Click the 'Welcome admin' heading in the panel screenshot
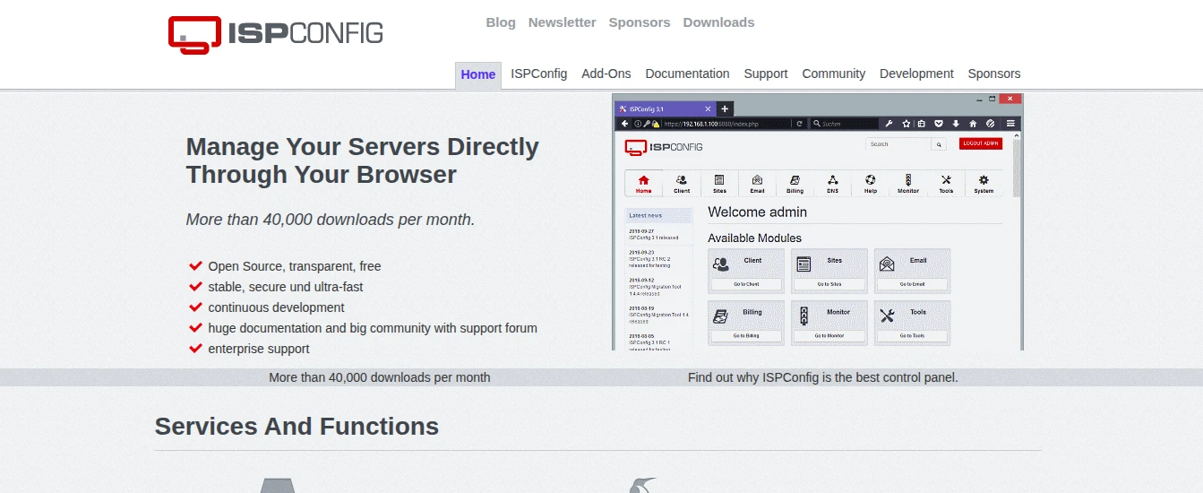The height and width of the screenshot is (493, 1203). click(x=757, y=212)
